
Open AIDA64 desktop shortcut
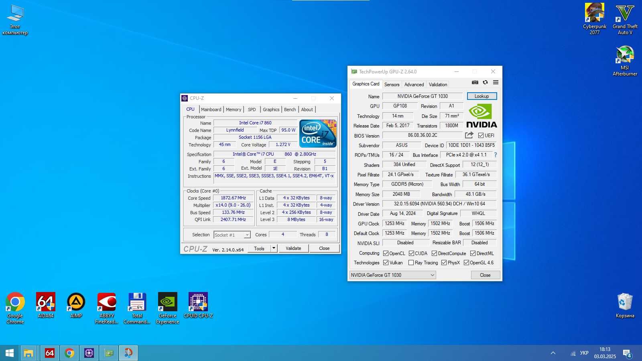[x=46, y=306]
